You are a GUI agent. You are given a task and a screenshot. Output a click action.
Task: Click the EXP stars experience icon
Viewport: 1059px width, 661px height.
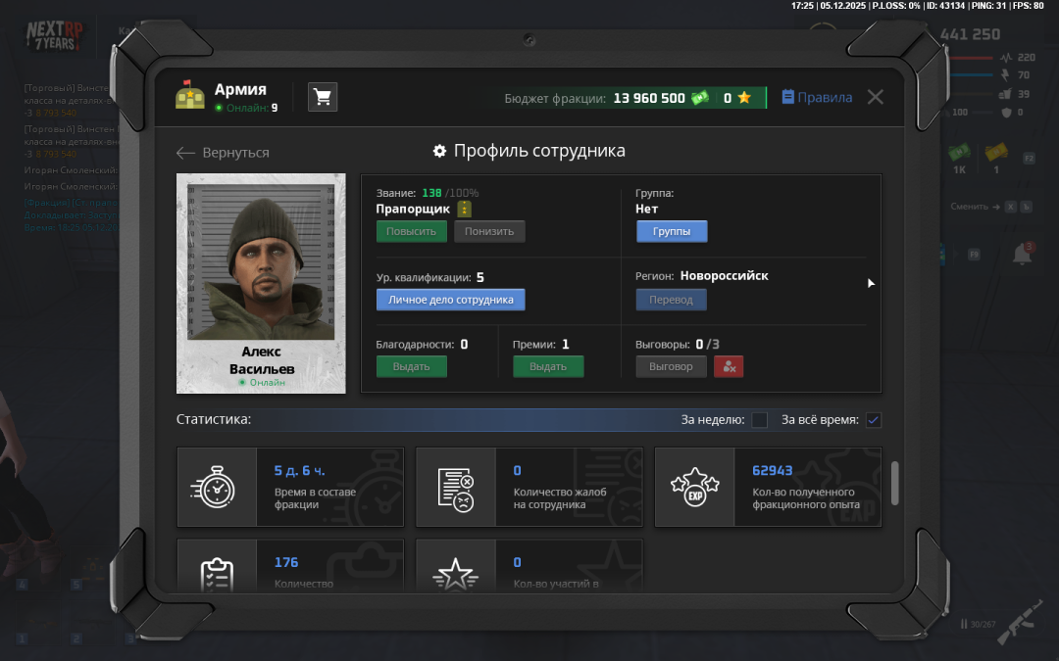pyautogui.click(x=694, y=487)
